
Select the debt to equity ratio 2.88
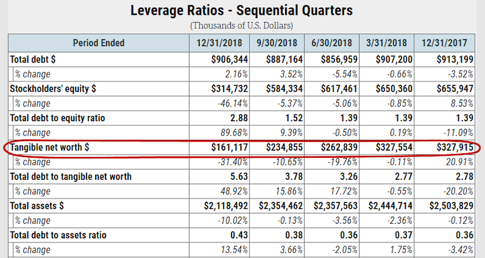(x=239, y=118)
